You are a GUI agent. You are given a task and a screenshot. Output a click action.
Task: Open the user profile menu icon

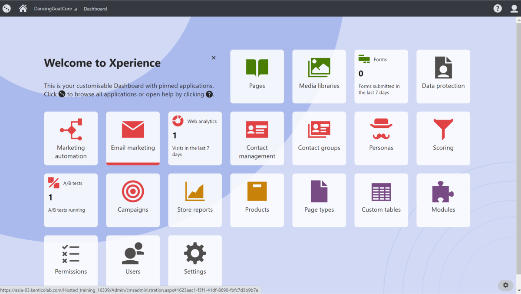point(514,8)
